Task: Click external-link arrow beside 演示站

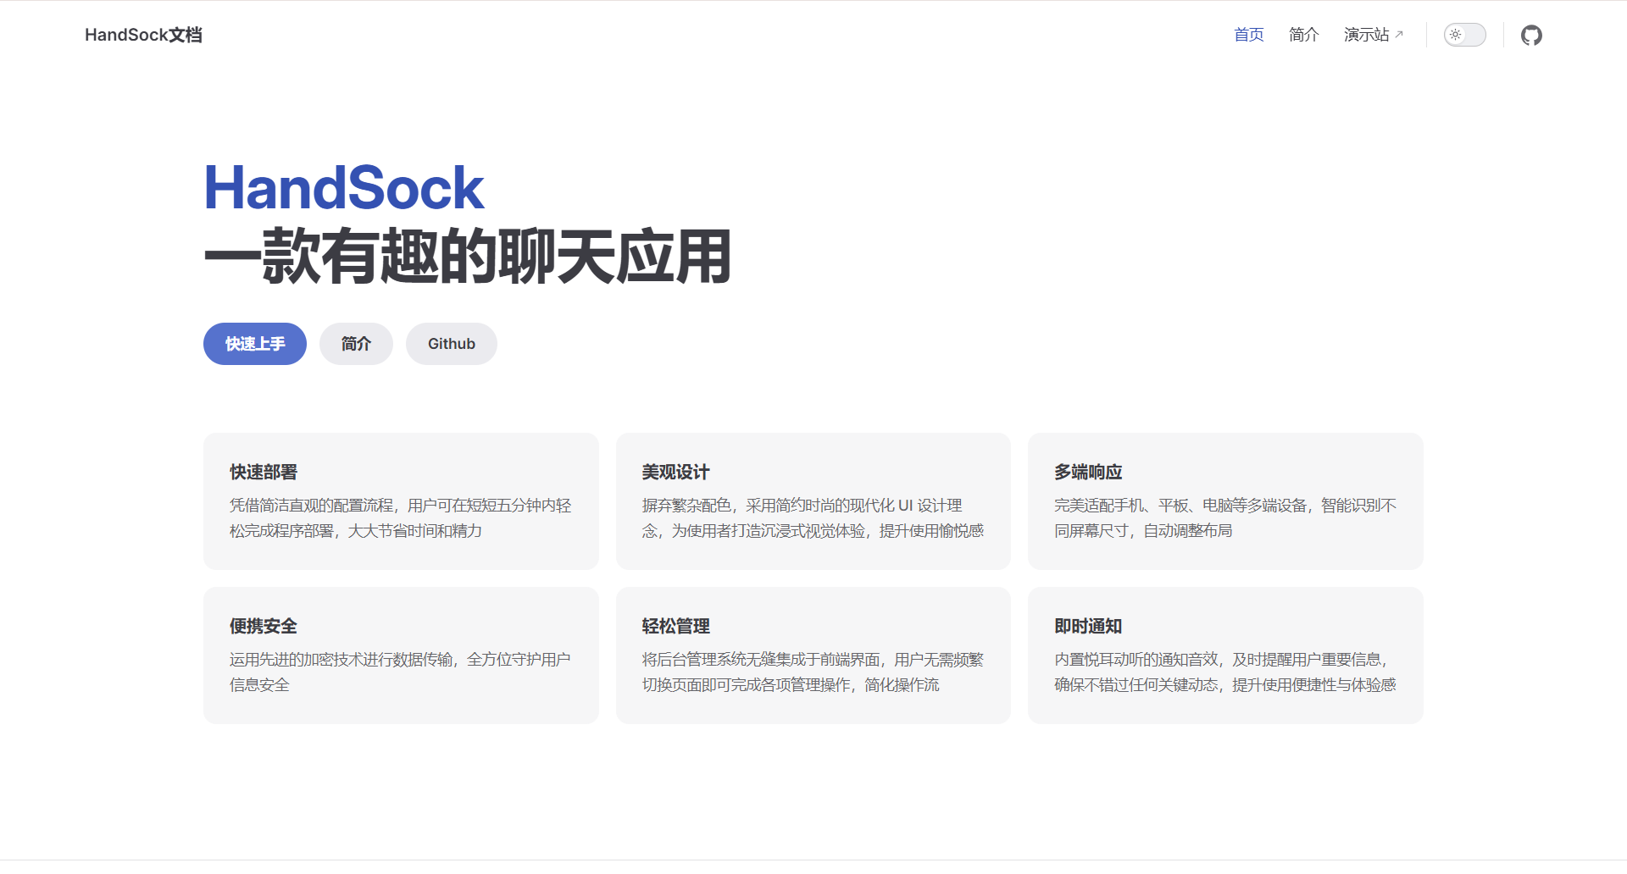Action: tap(1399, 34)
